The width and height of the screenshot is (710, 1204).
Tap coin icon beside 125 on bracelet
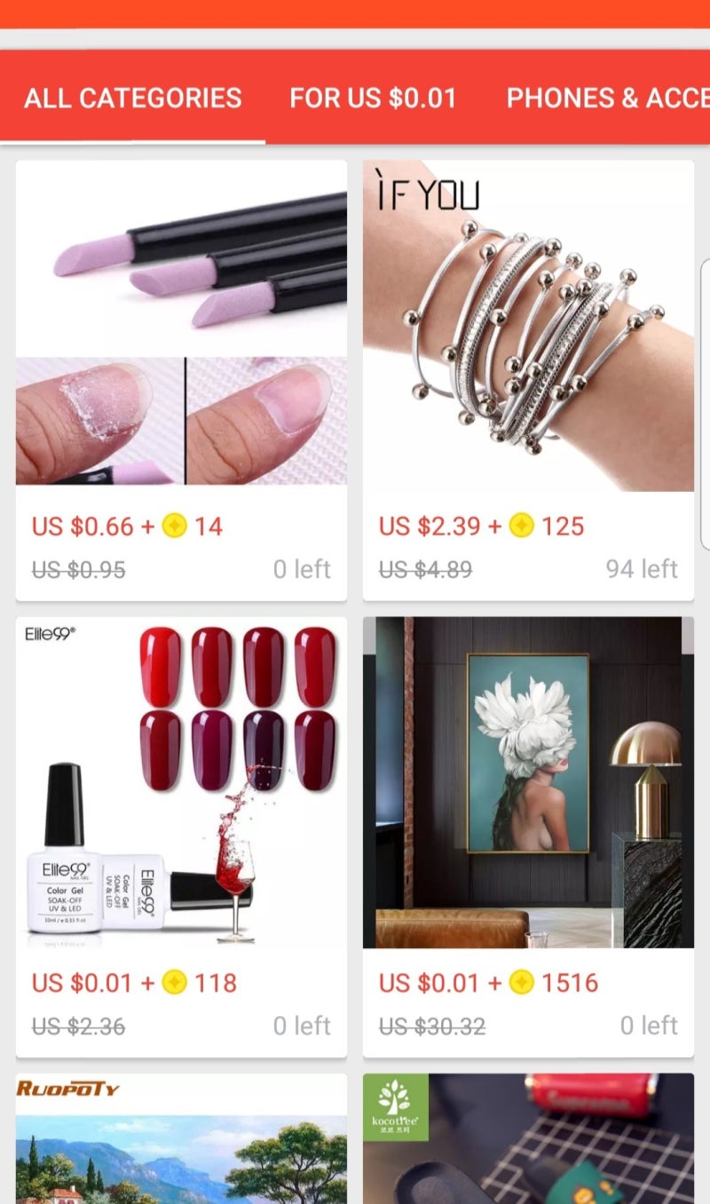point(522,527)
